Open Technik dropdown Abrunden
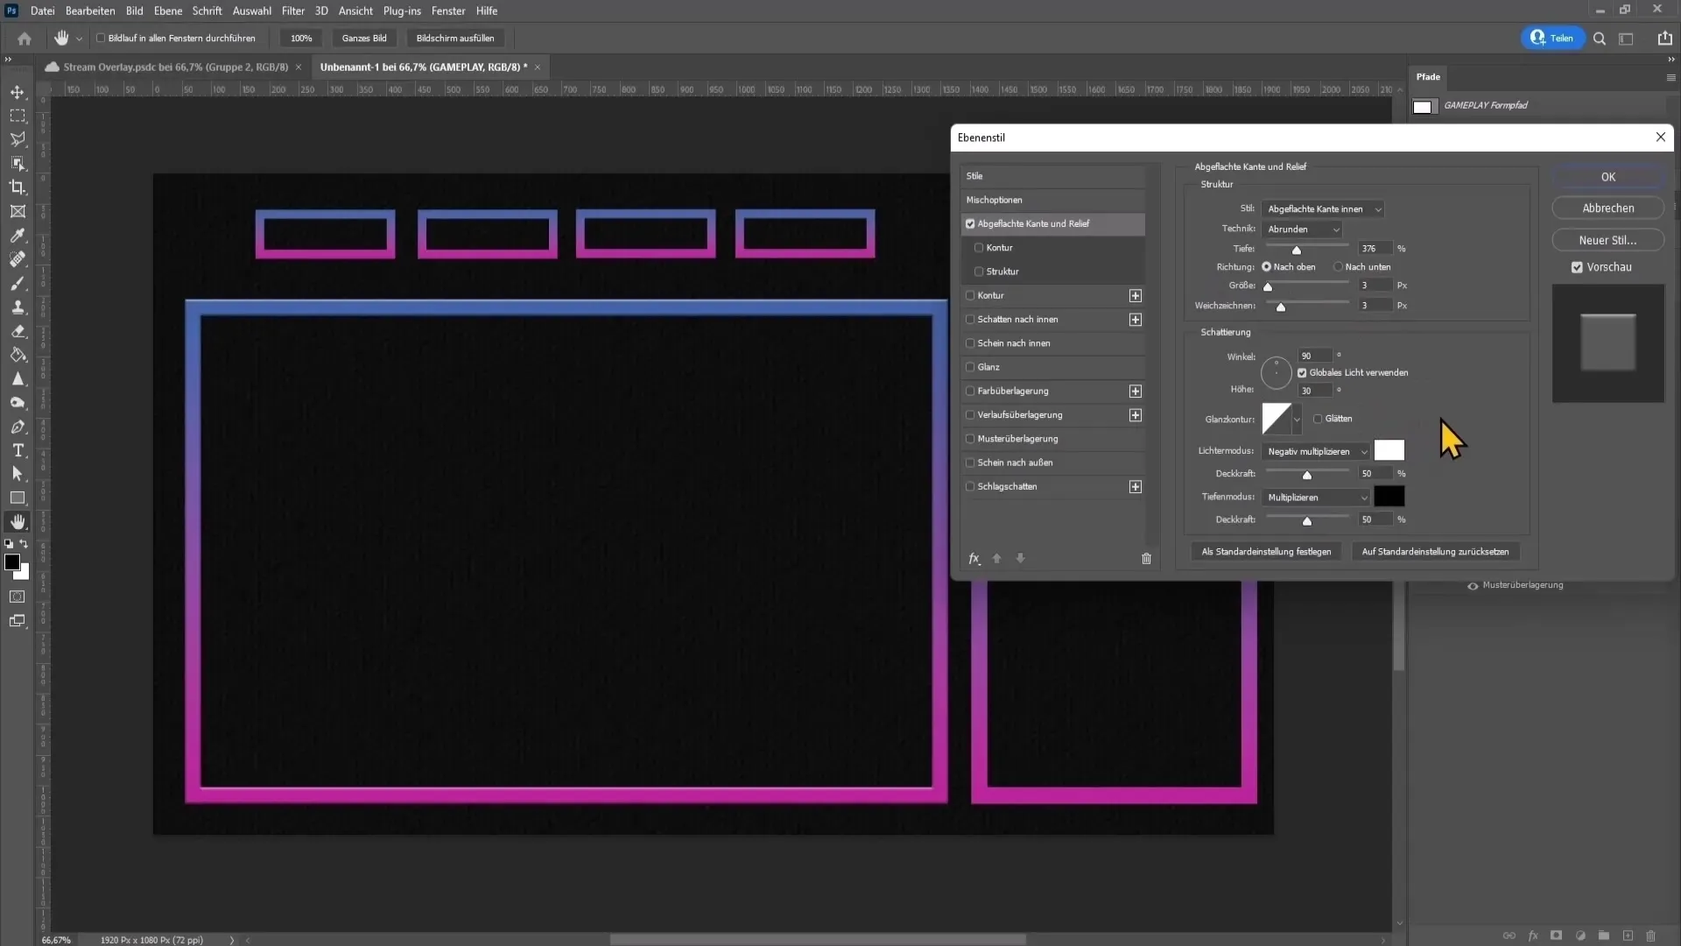The height and width of the screenshot is (946, 1681). coord(1302,229)
